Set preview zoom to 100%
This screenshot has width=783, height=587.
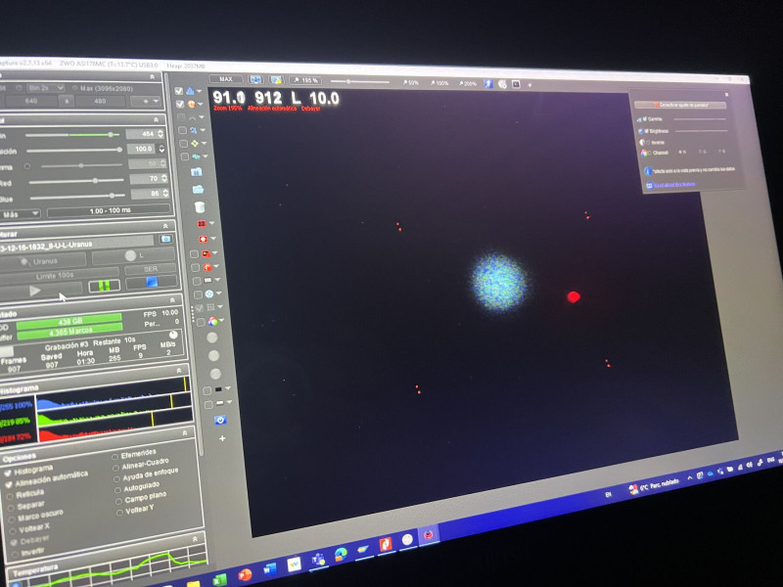click(438, 83)
